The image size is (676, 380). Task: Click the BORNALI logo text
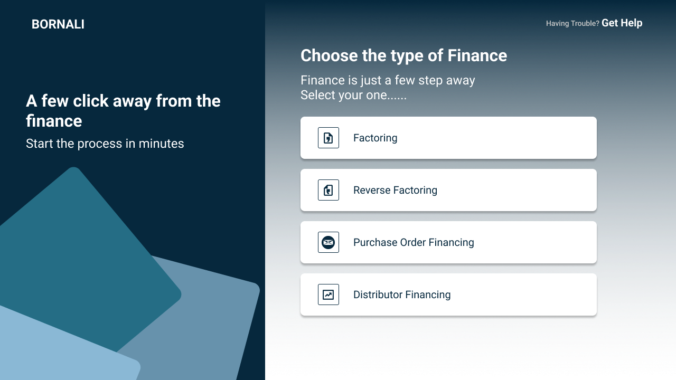[58, 24]
